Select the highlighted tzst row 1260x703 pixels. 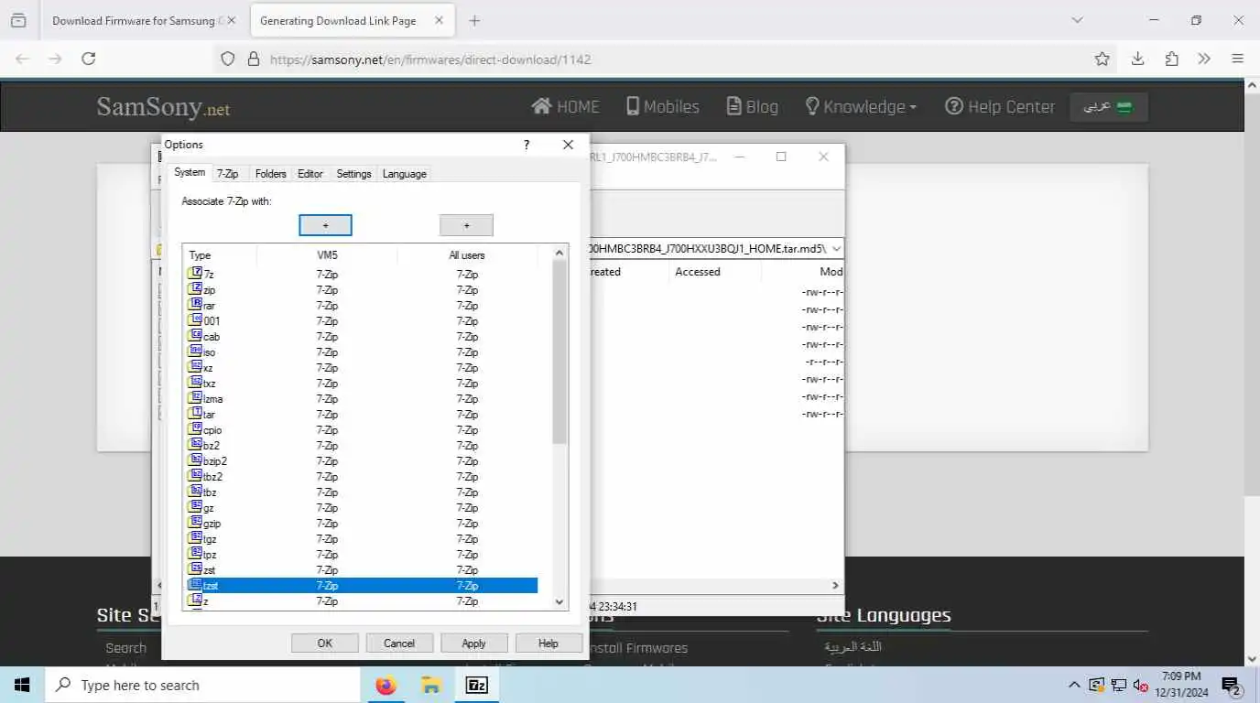point(362,585)
